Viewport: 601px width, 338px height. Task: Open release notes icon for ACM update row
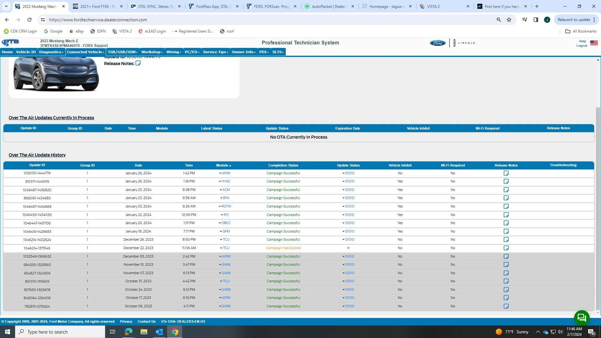click(x=506, y=190)
